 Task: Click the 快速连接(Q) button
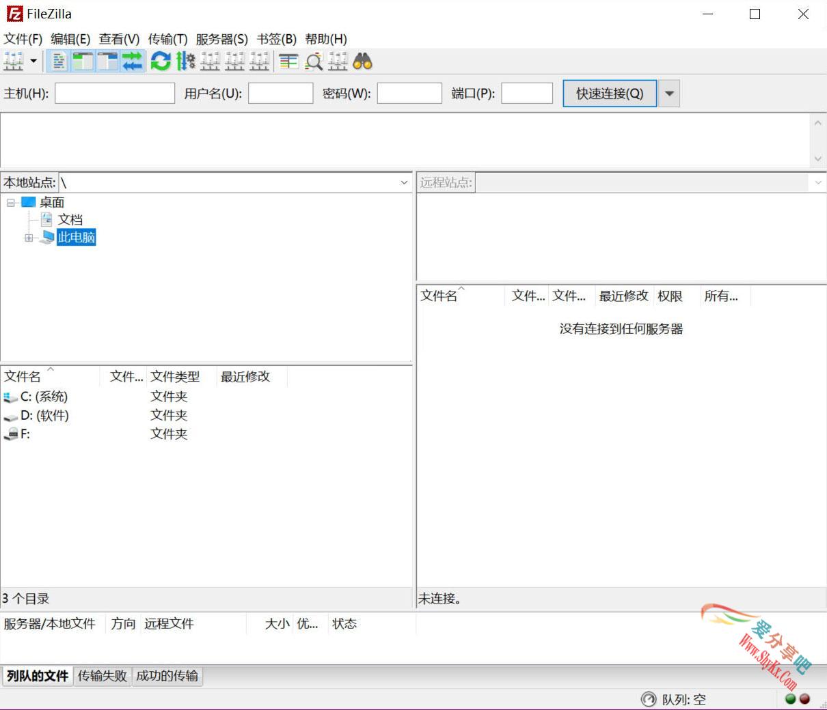point(609,94)
